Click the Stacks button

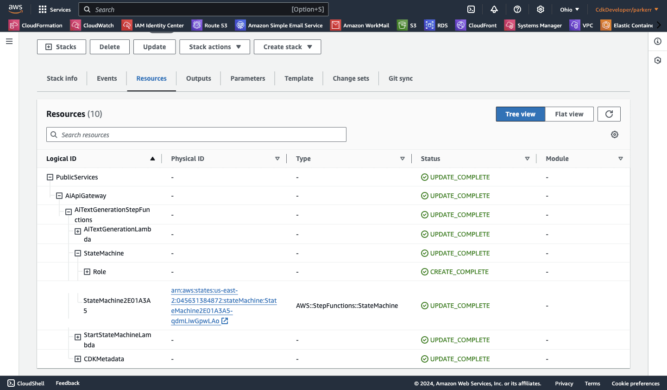62,47
